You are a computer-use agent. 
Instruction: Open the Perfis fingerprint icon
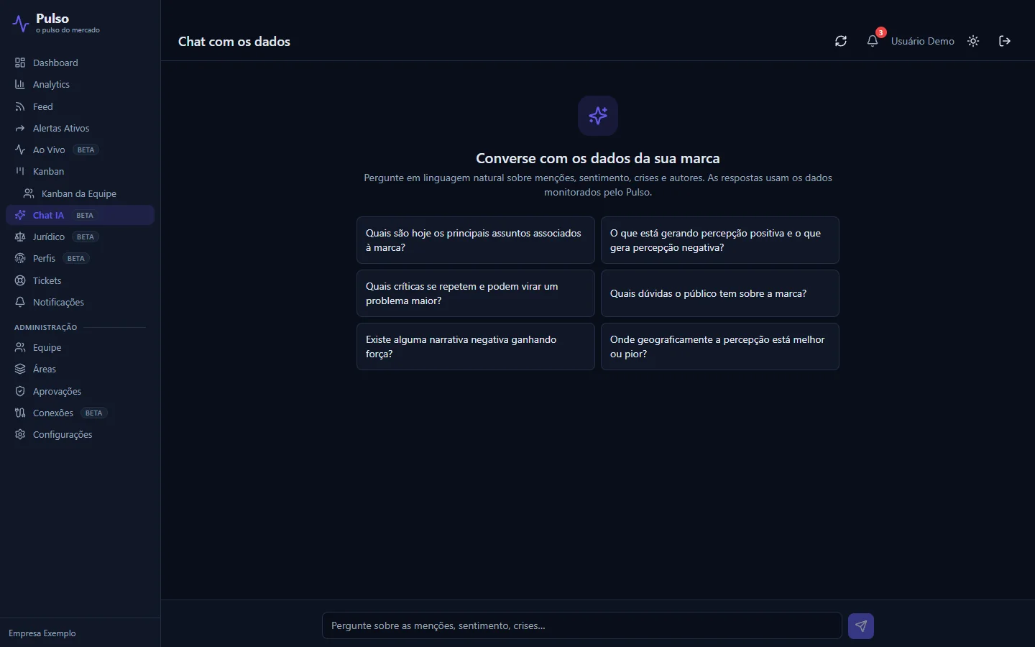click(x=20, y=258)
